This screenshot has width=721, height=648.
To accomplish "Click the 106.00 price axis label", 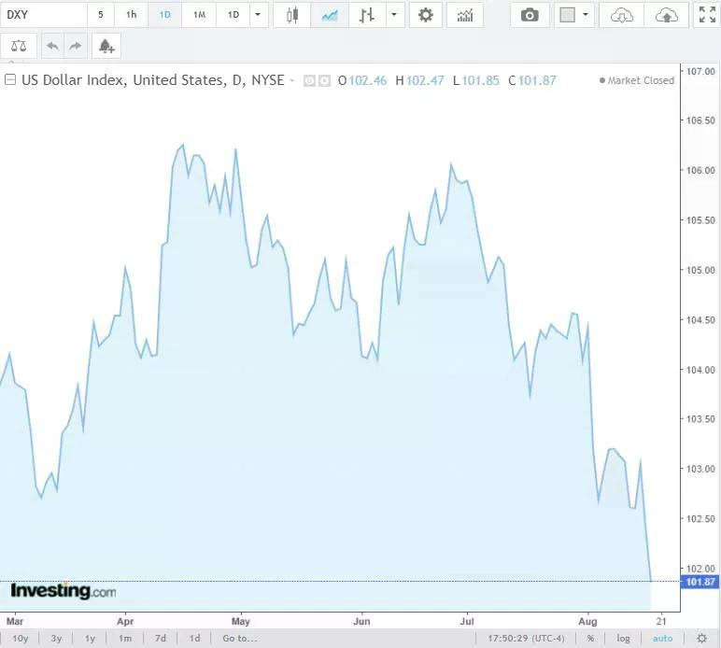I will pyautogui.click(x=700, y=170).
